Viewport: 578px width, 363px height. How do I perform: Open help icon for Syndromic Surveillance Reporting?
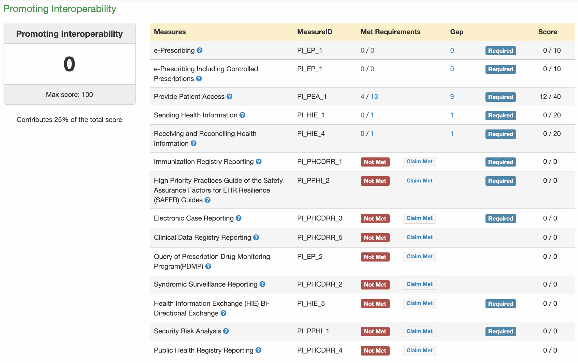coord(263,284)
